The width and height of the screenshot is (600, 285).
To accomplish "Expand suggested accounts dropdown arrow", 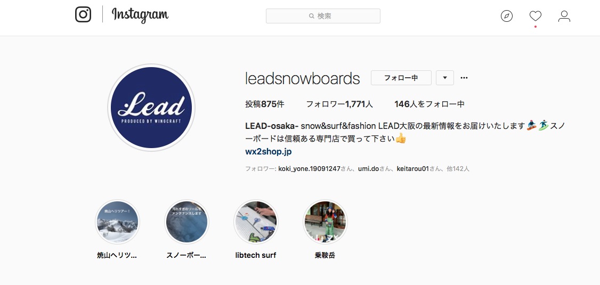I will point(444,78).
